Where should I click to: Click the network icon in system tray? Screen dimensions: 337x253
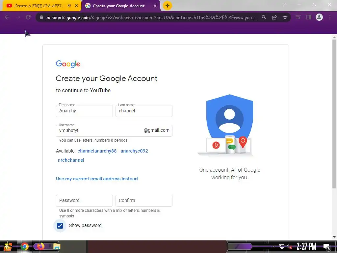pos(282,246)
